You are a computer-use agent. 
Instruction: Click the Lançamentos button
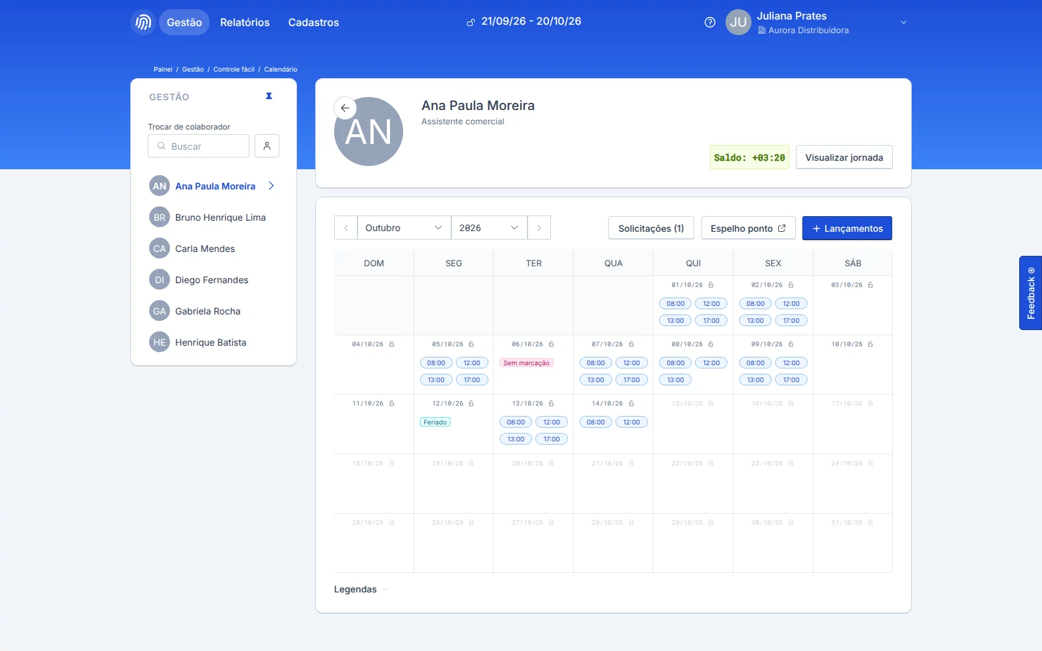847,229
